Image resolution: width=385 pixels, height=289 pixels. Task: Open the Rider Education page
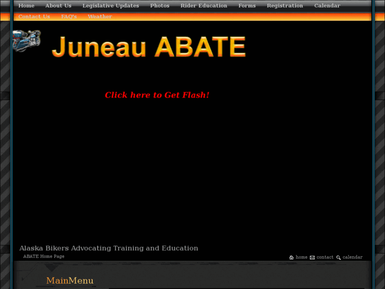pos(204,6)
